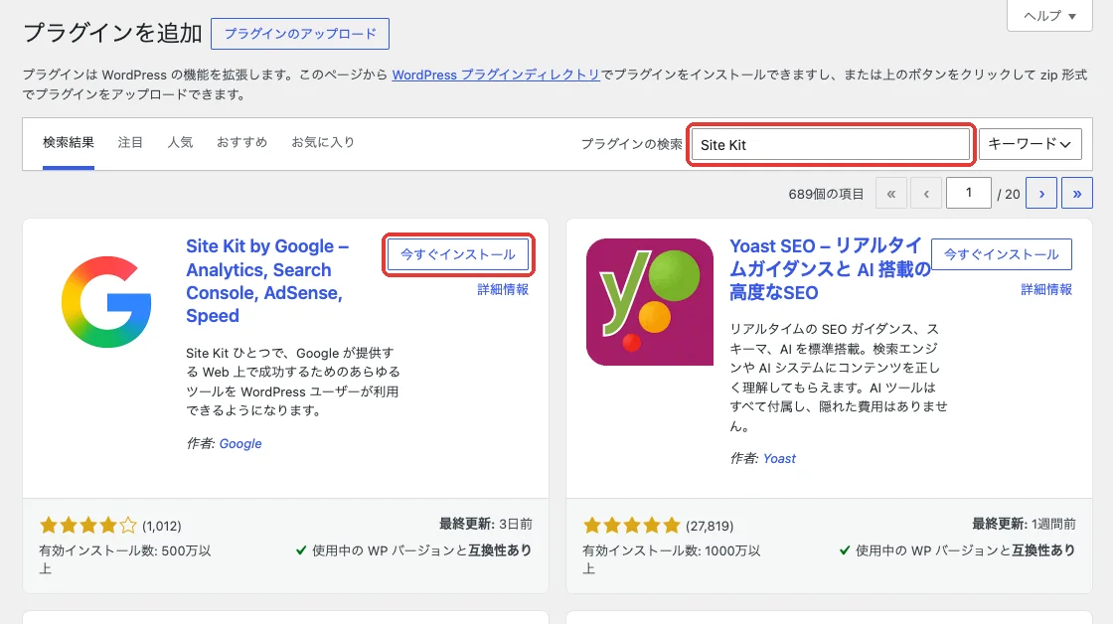The image size is (1113, 624).
Task: Click the Google logo plugin icon
Action: pos(106,302)
